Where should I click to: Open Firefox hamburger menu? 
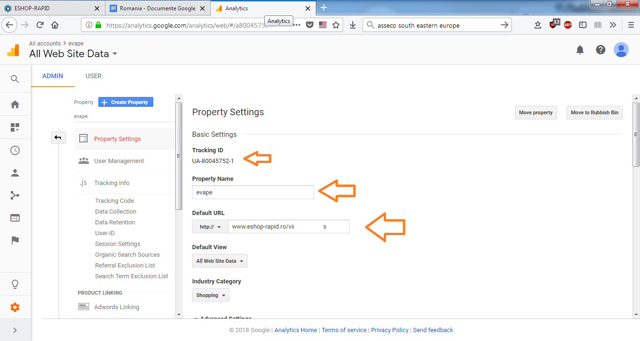[x=631, y=25]
